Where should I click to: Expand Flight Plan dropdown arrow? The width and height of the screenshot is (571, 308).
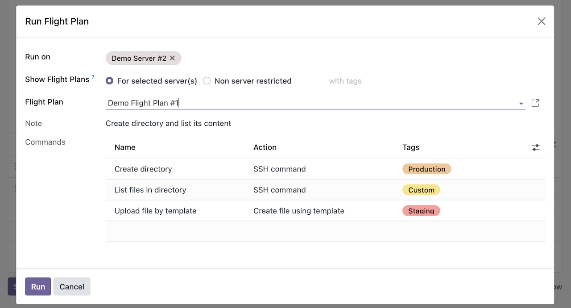pyautogui.click(x=521, y=104)
